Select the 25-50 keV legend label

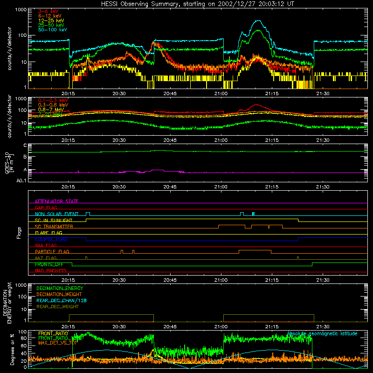coord(51,25)
